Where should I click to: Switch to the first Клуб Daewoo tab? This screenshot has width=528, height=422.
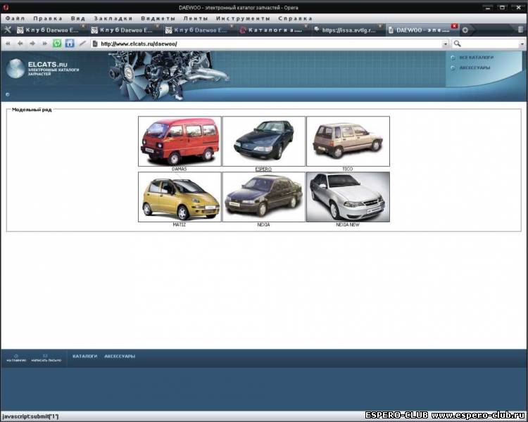tap(51, 30)
